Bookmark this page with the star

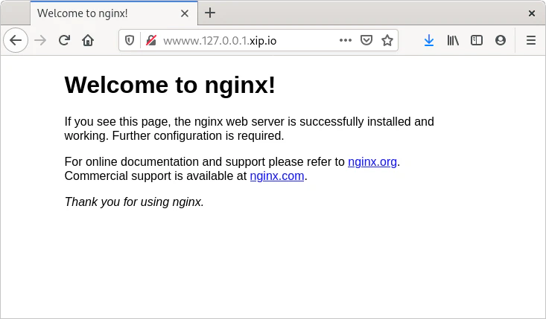[387, 41]
